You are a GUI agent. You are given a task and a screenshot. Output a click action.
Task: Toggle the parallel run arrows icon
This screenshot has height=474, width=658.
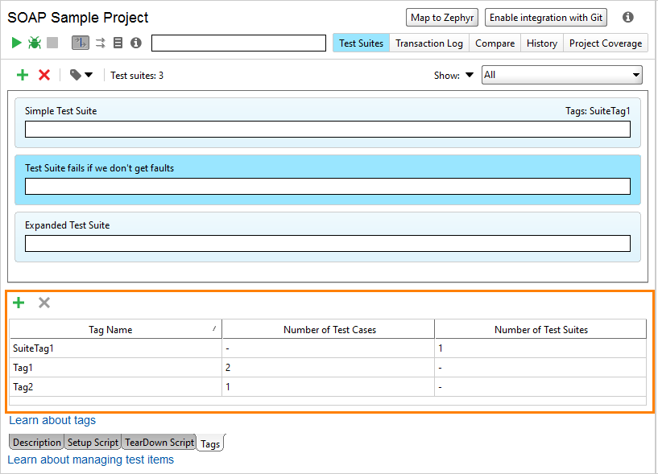(x=101, y=43)
